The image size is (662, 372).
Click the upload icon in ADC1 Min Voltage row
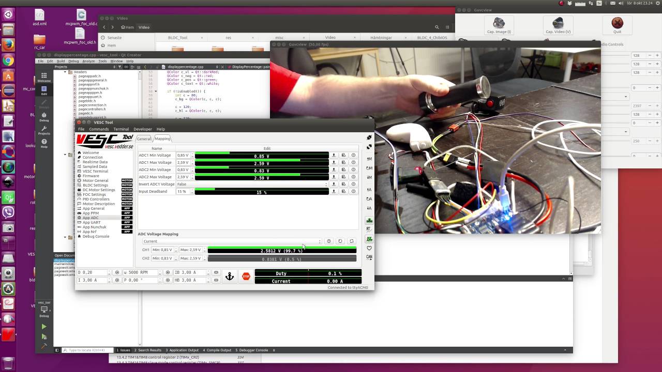click(x=334, y=155)
